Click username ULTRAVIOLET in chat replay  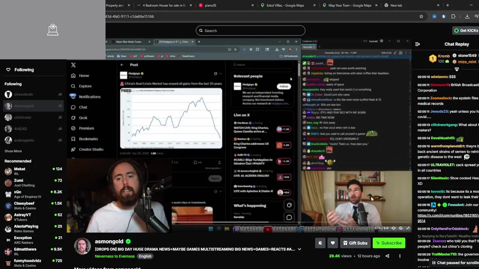[443, 165]
